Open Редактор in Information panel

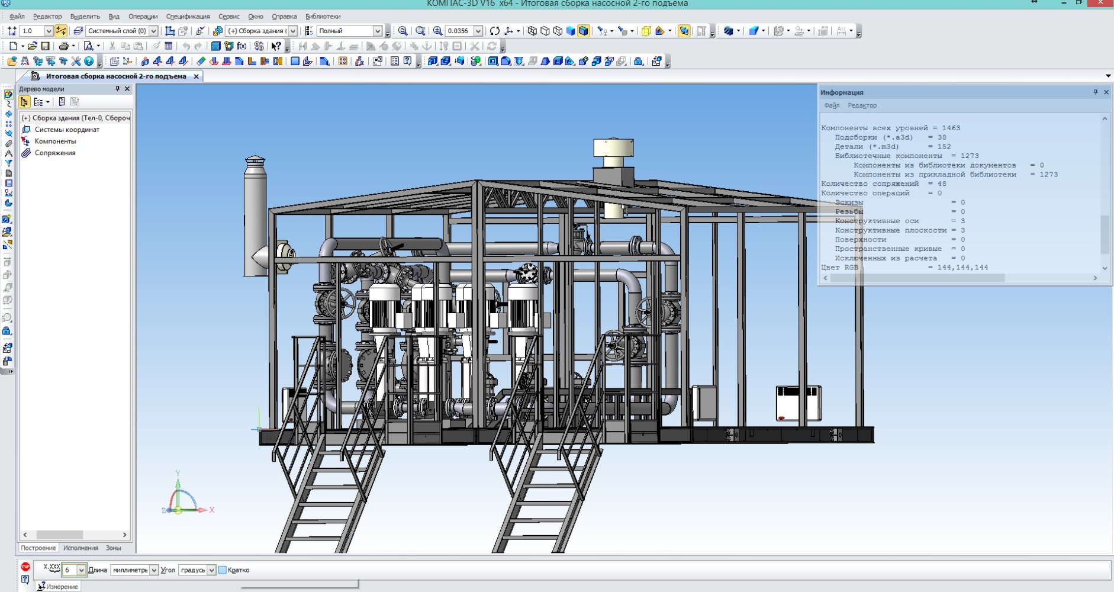(861, 105)
